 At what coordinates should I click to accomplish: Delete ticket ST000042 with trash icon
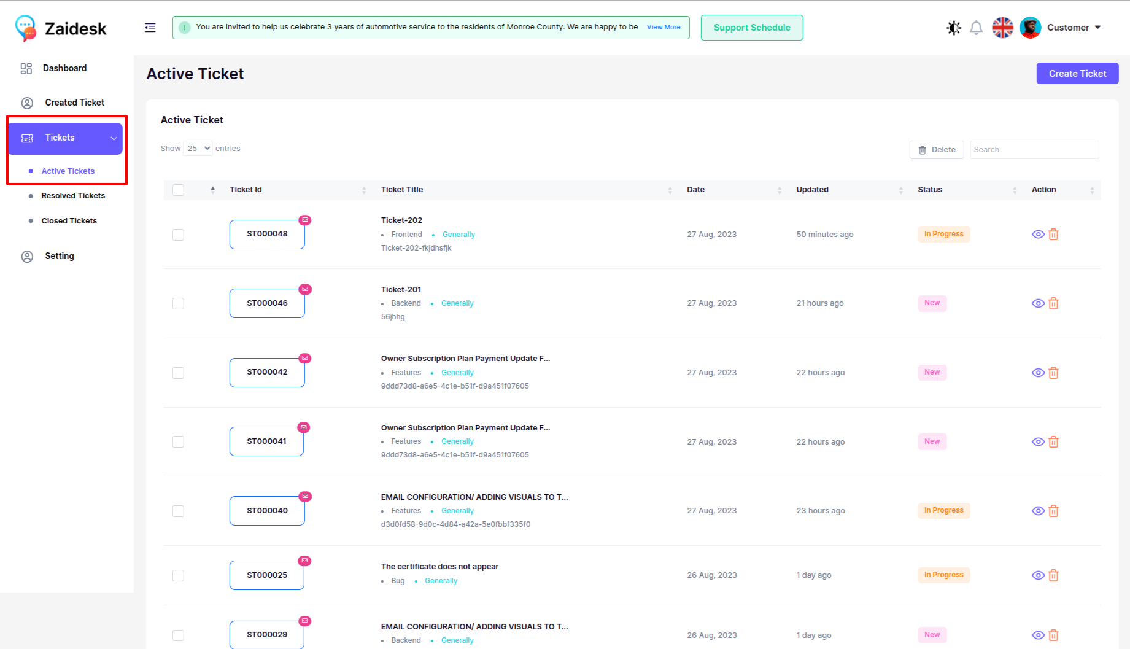(x=1053, y=373)
